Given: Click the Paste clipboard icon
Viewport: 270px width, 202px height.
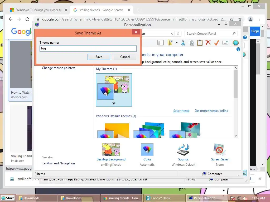Looking at the screenshot, I should [200, 43].
